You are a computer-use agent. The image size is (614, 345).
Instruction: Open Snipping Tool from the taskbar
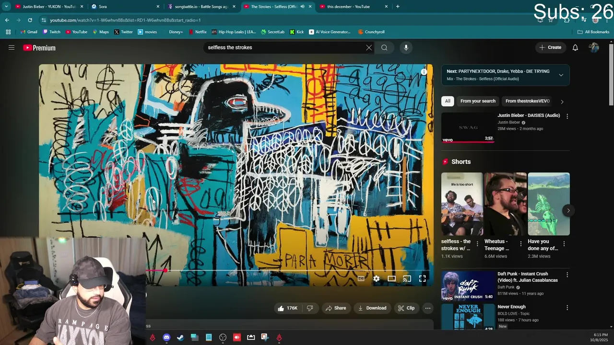[x=265, y=337]
